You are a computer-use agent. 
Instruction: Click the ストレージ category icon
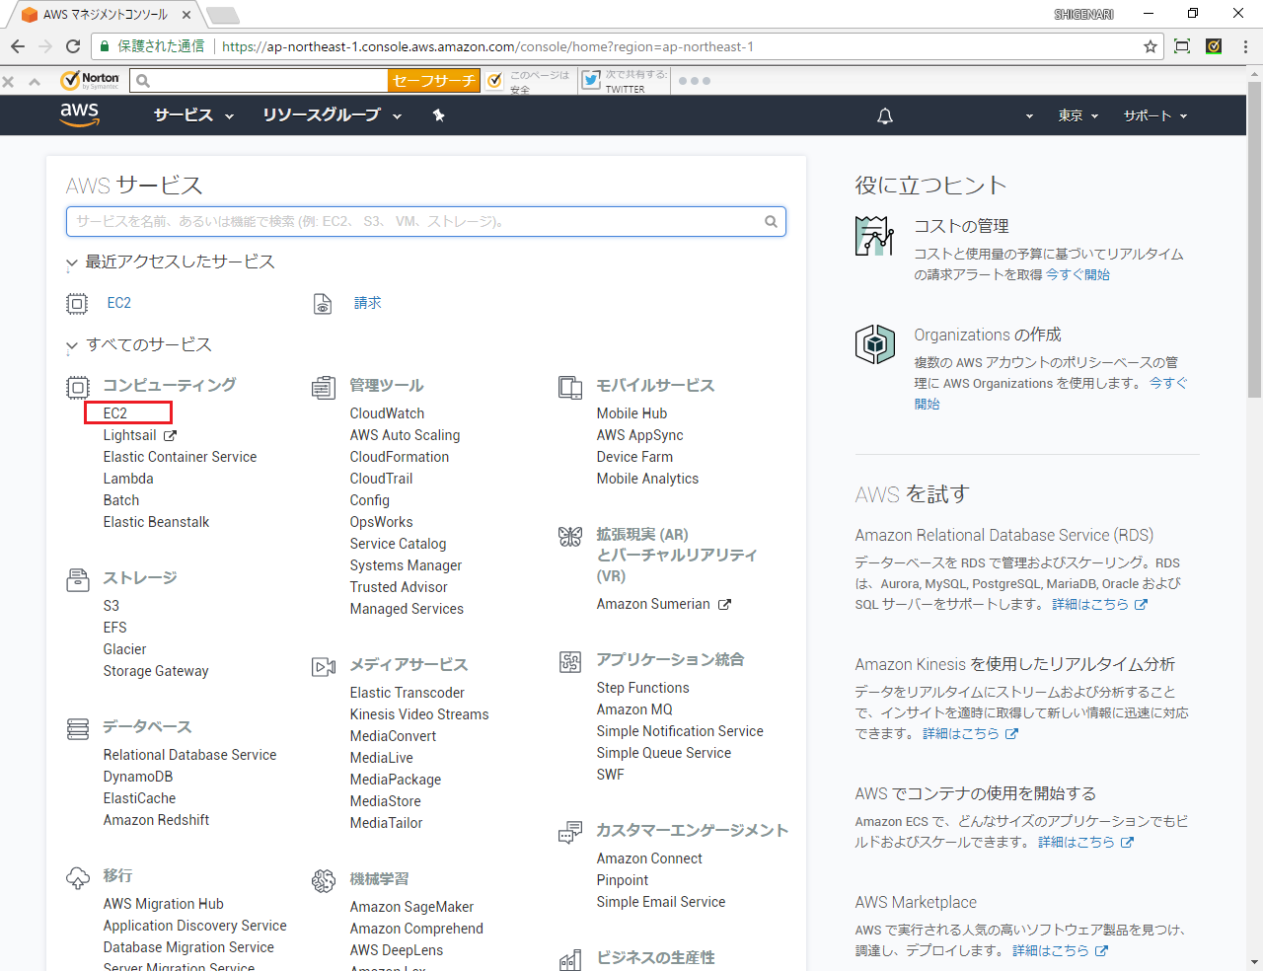77,579
